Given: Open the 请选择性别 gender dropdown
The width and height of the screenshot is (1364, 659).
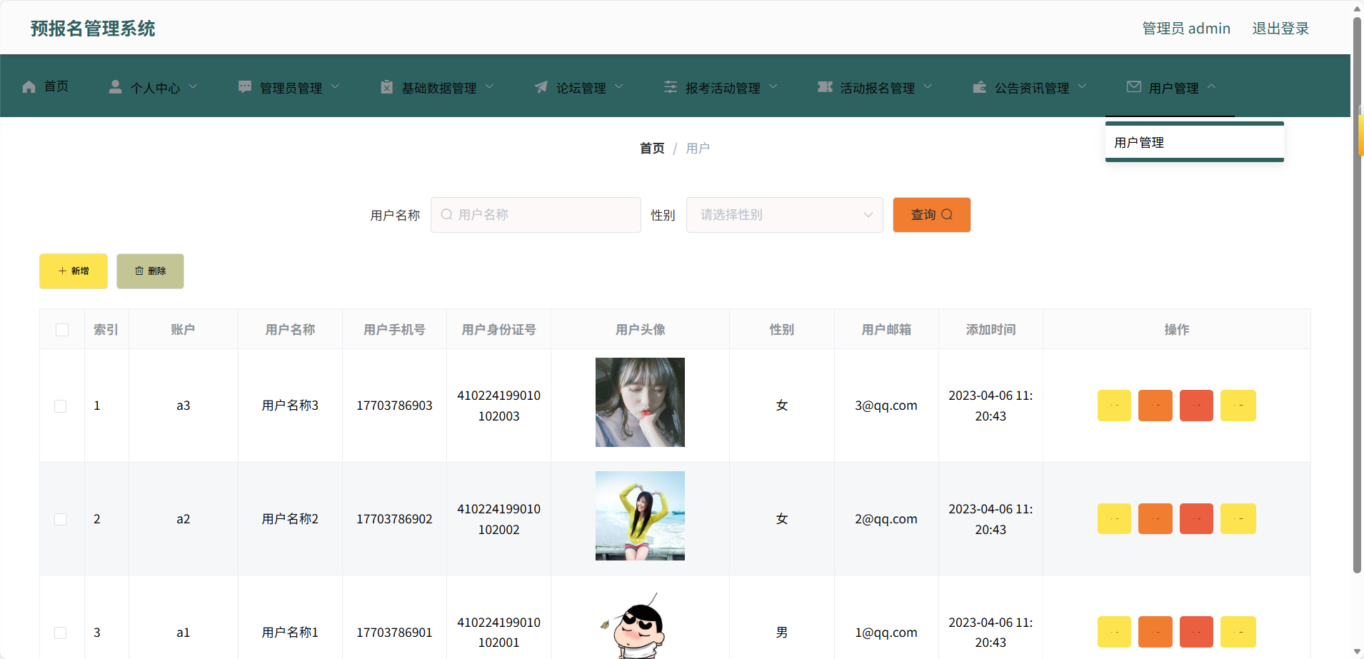Looking at the screenshot, I should [784, 215].
